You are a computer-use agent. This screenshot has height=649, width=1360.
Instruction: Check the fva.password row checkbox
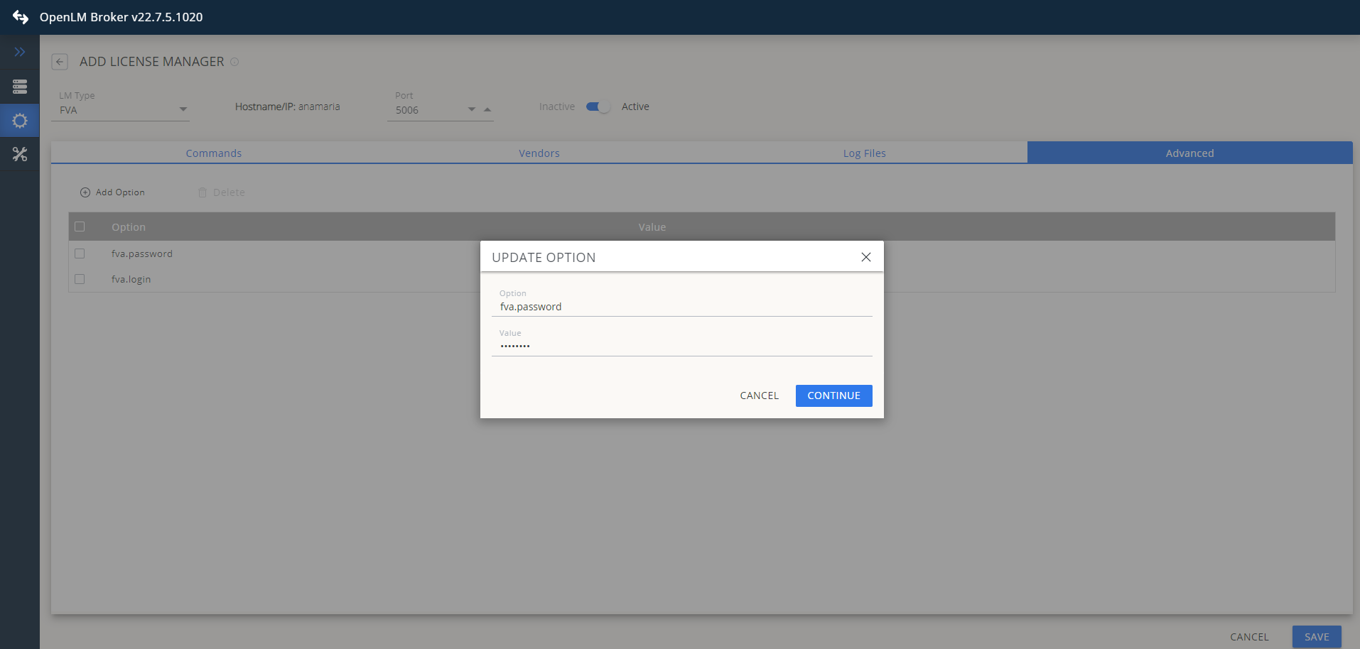80,253
